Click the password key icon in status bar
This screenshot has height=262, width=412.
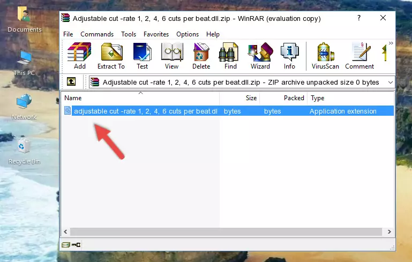point(76,245)
